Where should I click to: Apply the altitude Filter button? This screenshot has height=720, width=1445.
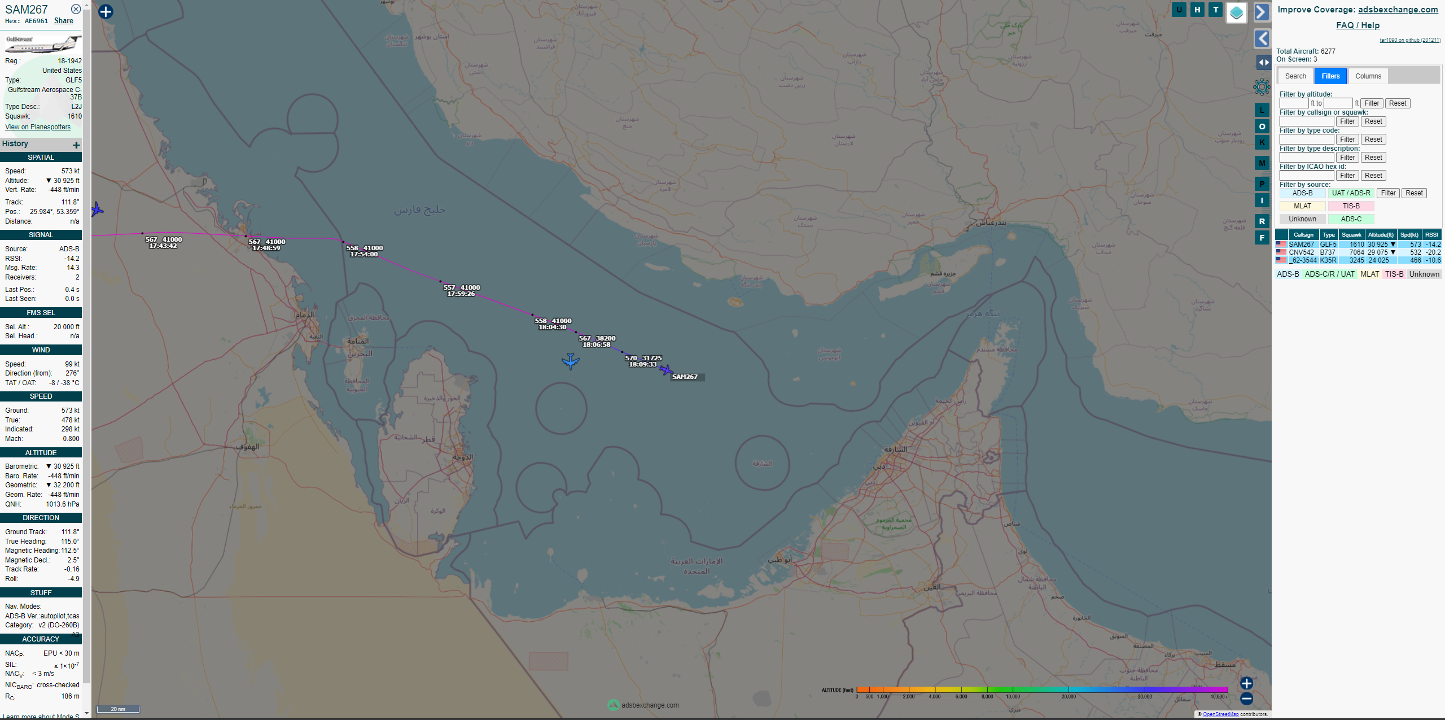click(1372, 103)
